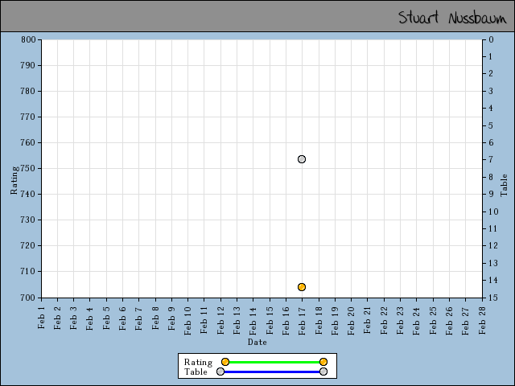The image size is (515, 386).
Task: Click the gray Table data point on Feb 17
Action: point(302,159)
